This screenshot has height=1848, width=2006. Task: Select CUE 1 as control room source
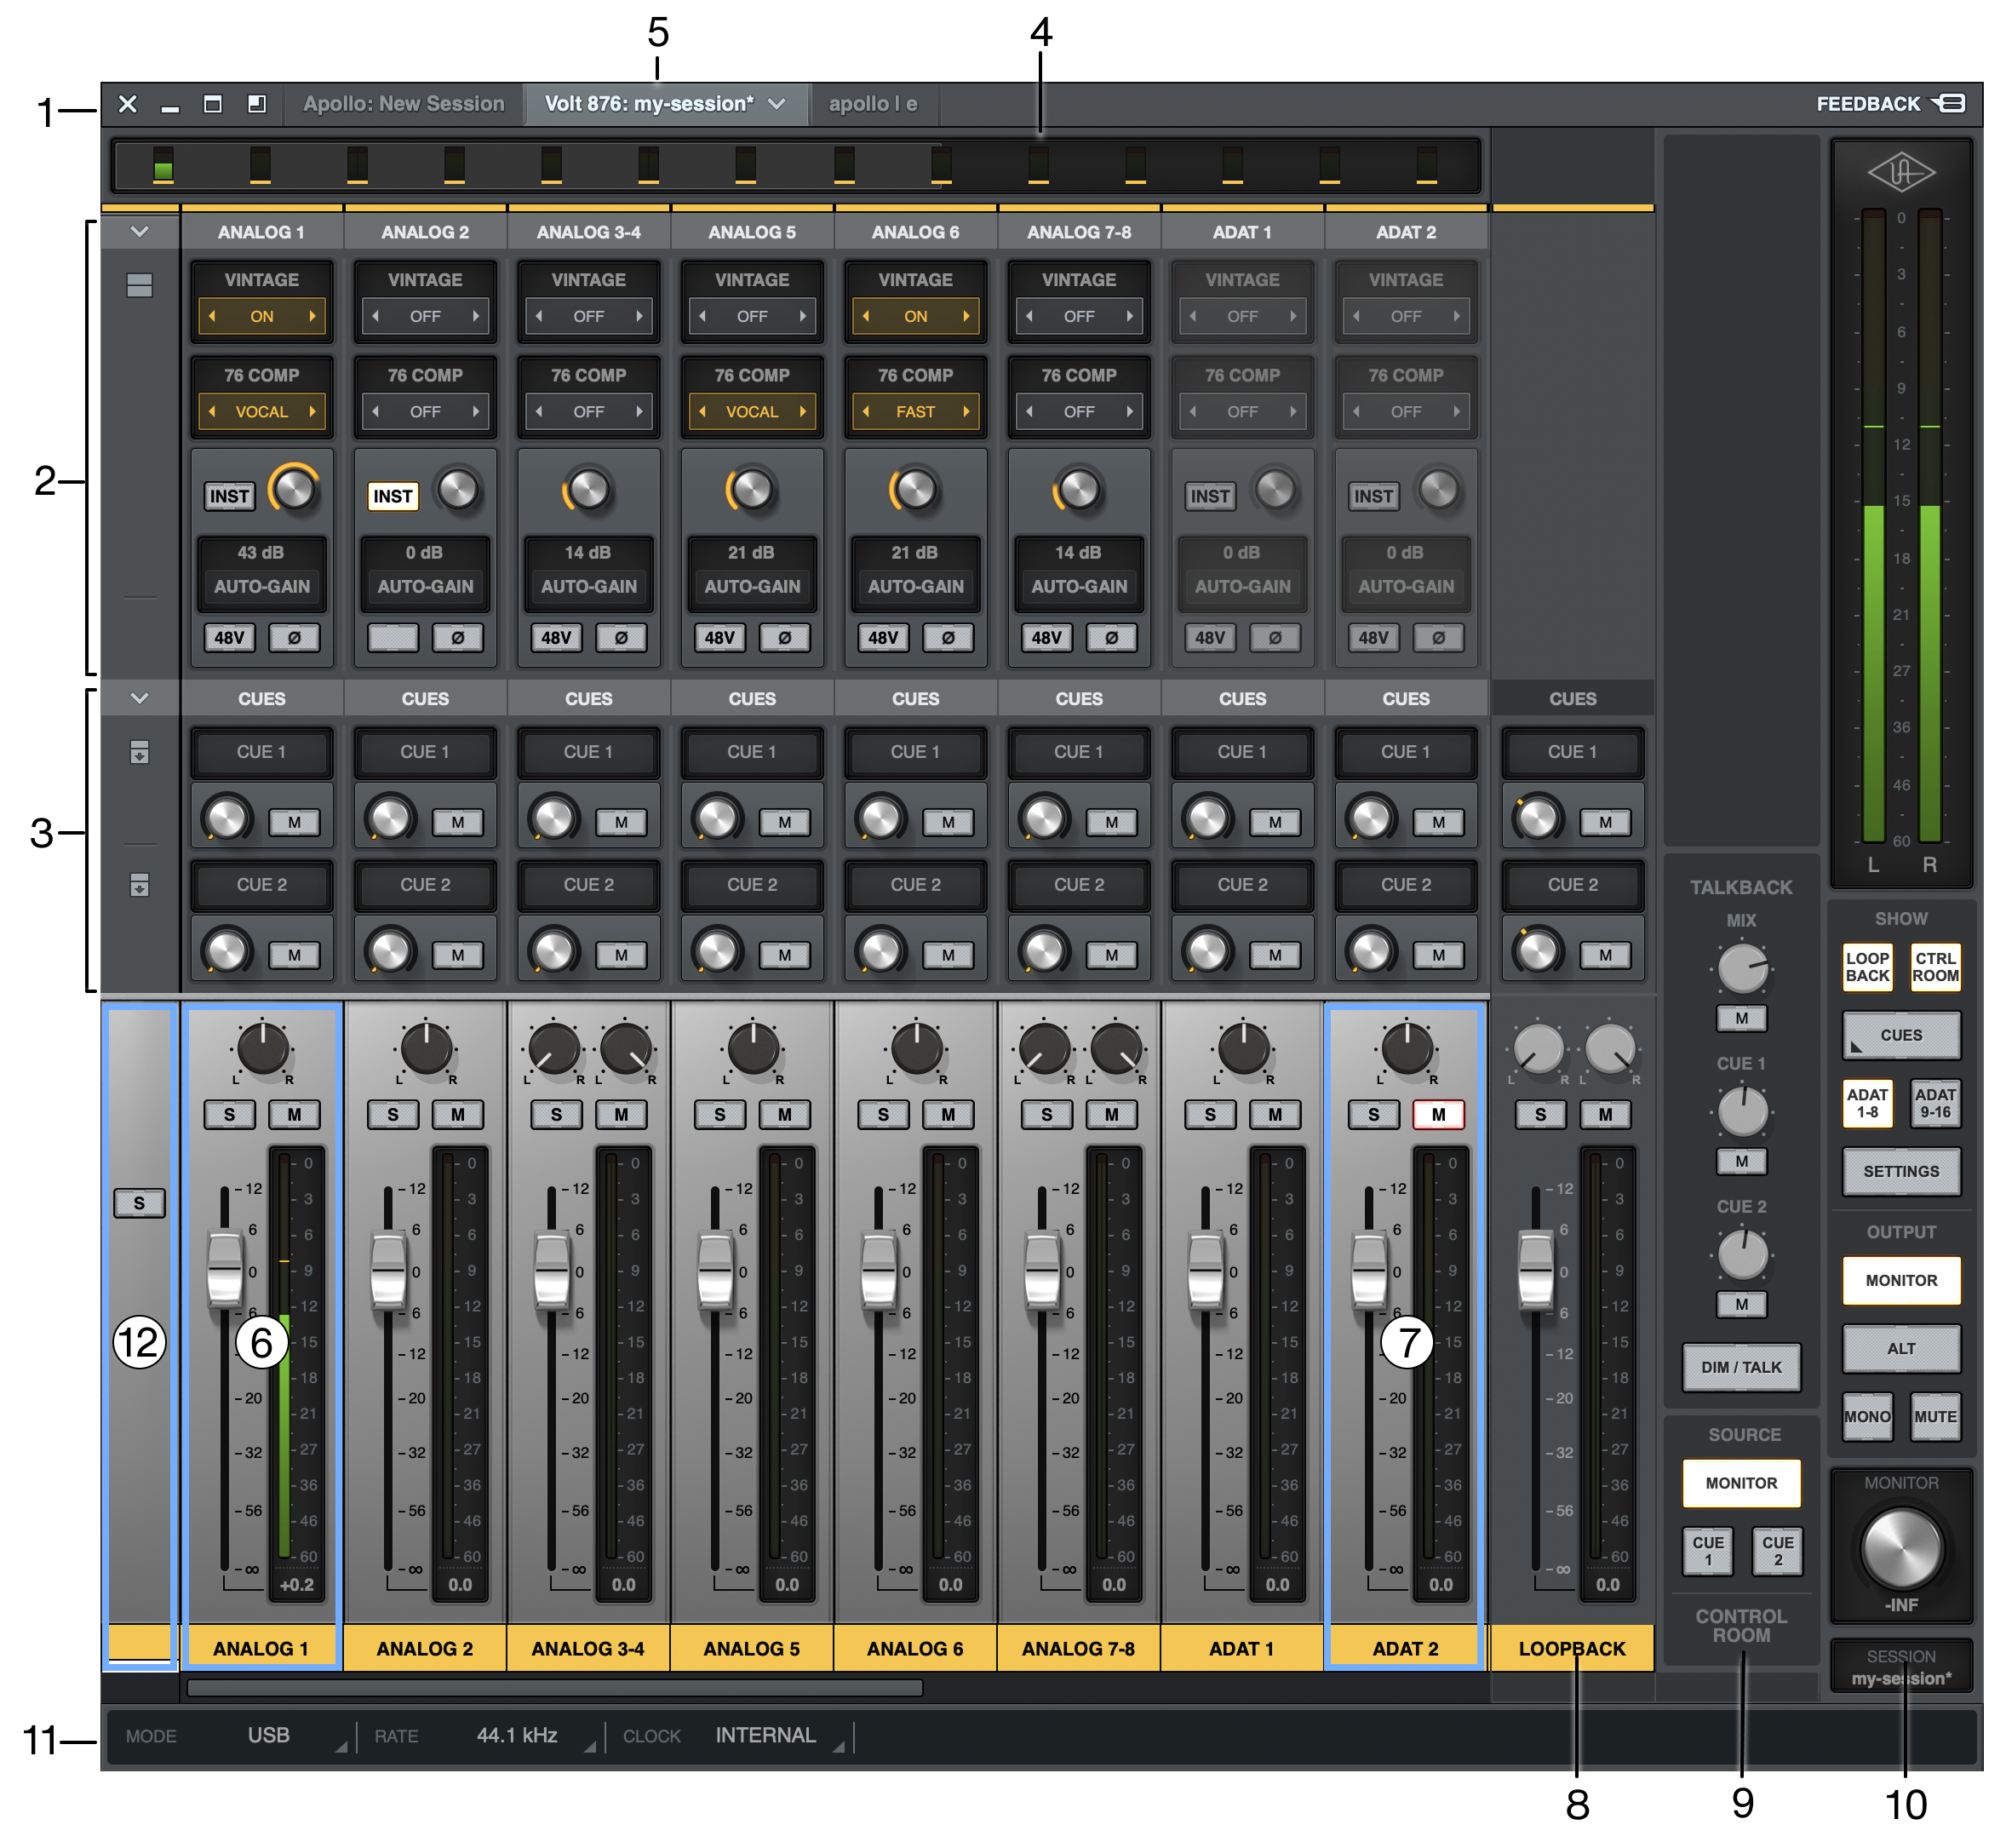1708,1551
